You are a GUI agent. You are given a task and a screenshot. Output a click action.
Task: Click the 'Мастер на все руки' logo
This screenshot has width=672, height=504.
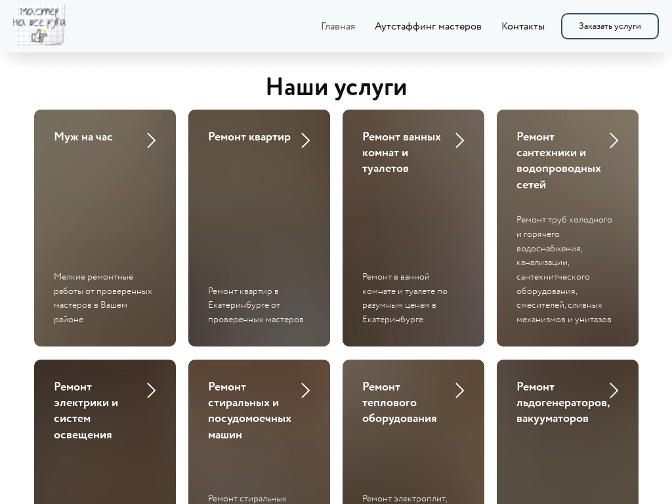39,25
